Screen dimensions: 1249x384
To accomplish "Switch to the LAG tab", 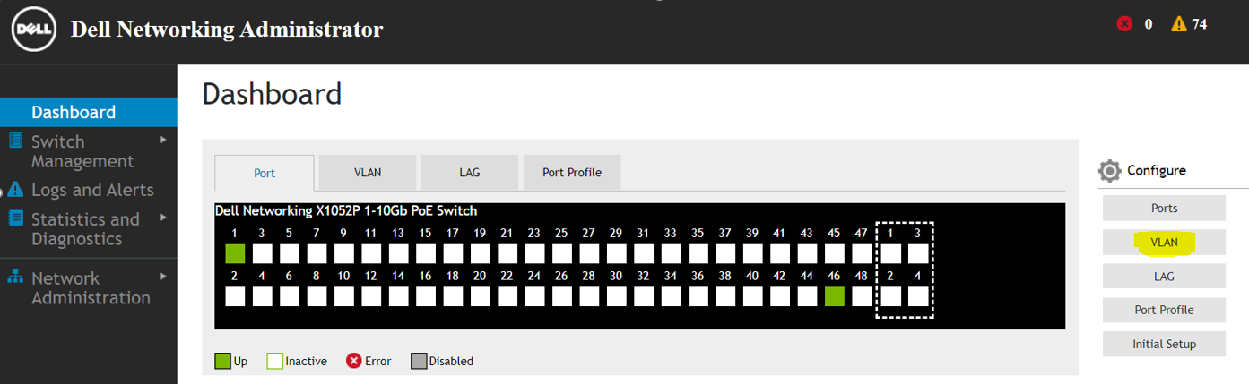I will pyautogui.click(x=470, y=172).
